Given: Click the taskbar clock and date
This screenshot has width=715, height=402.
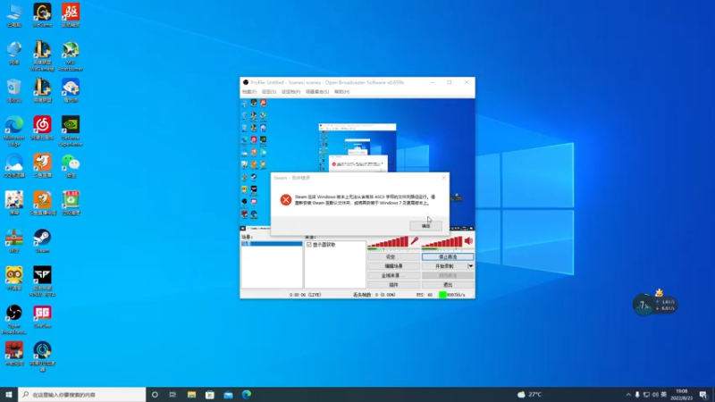Looking at the screenshot, I should (683, 395).
